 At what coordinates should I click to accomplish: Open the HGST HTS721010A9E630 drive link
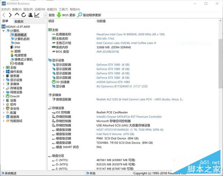click(130, 130)
